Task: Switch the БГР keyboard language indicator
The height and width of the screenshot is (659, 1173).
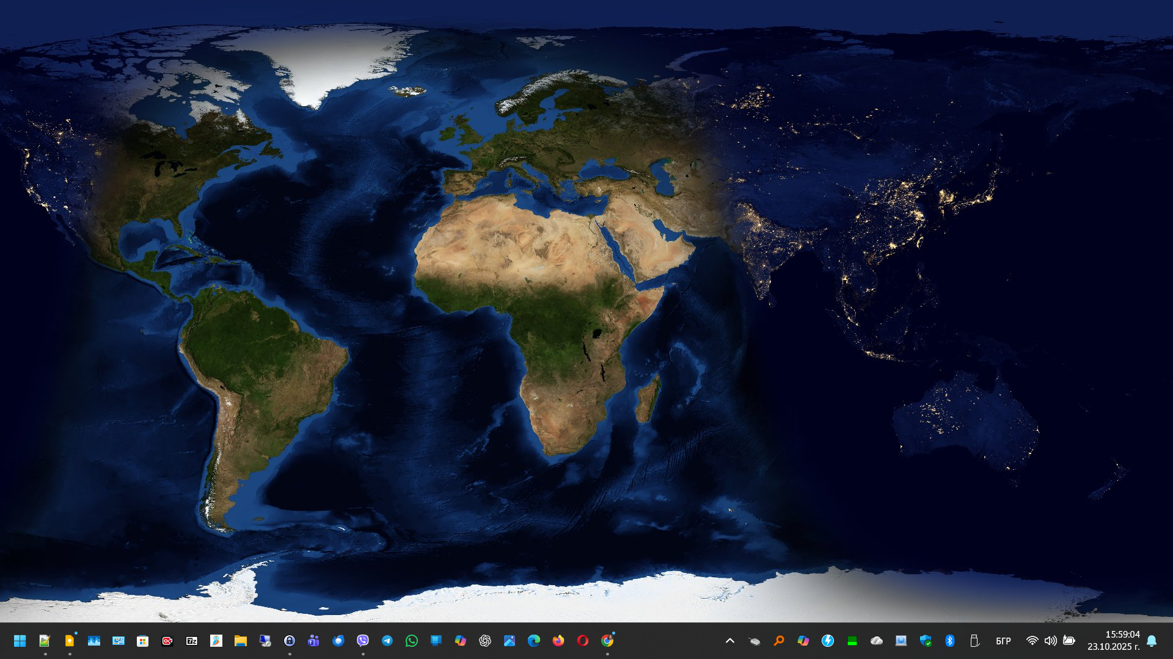Action: (x=1003, y=641)
